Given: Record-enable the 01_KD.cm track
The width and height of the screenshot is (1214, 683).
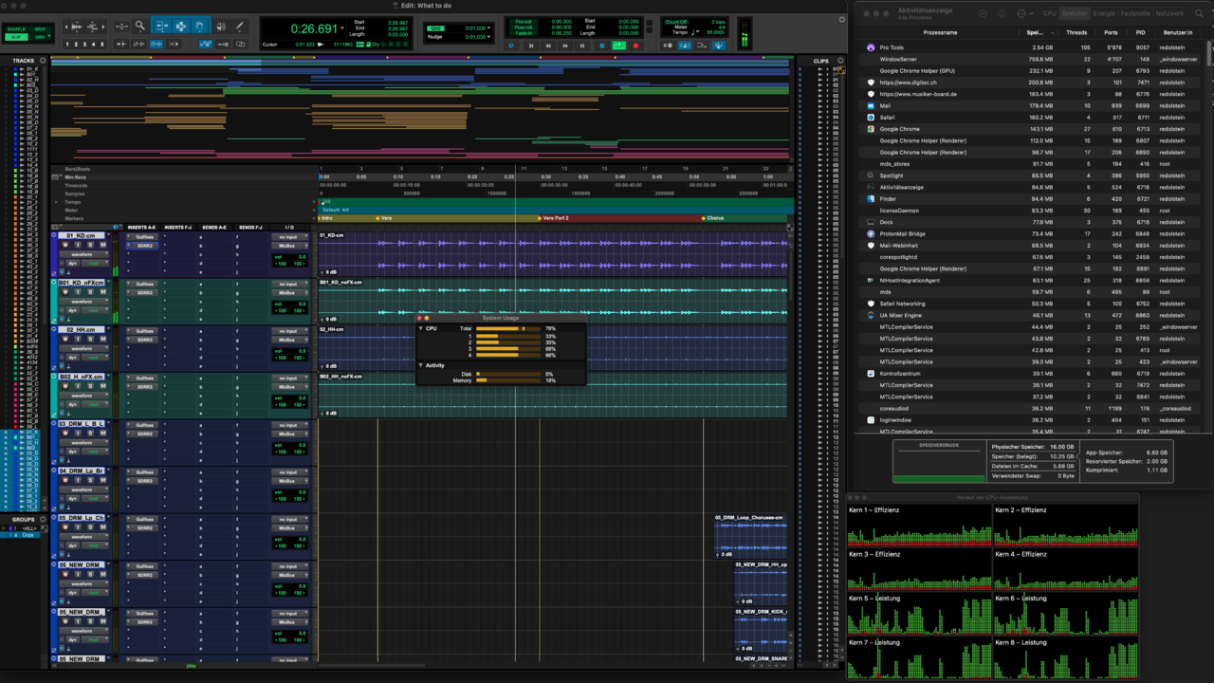Looking at the screenshot, I should pyautogui.click(x=65, y=245).
